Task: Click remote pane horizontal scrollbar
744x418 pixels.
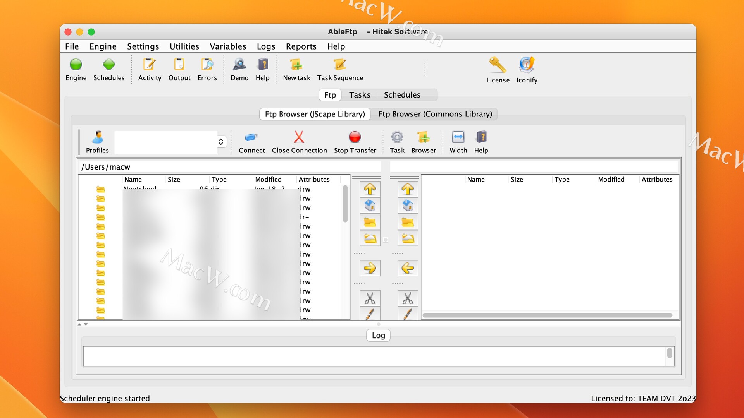Action: (x=547, y=315)
